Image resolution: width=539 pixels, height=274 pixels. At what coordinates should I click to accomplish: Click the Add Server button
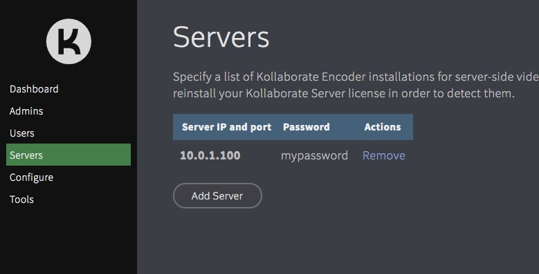(217, 195)
